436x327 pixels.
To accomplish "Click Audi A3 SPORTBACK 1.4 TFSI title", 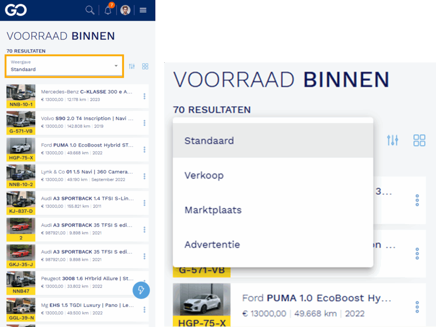I will (x=87, y=199).
